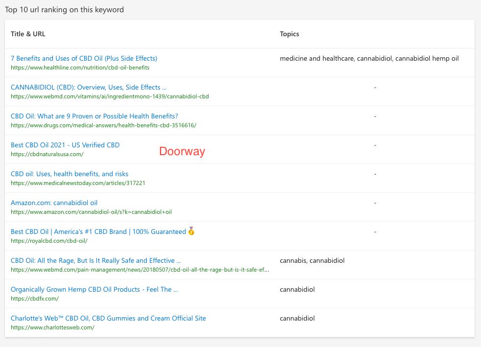This screenshot has width=481, height=347.
Task: Open 'Charlotte's Web CBD Oil' official site link
Action: coord(108,318)
